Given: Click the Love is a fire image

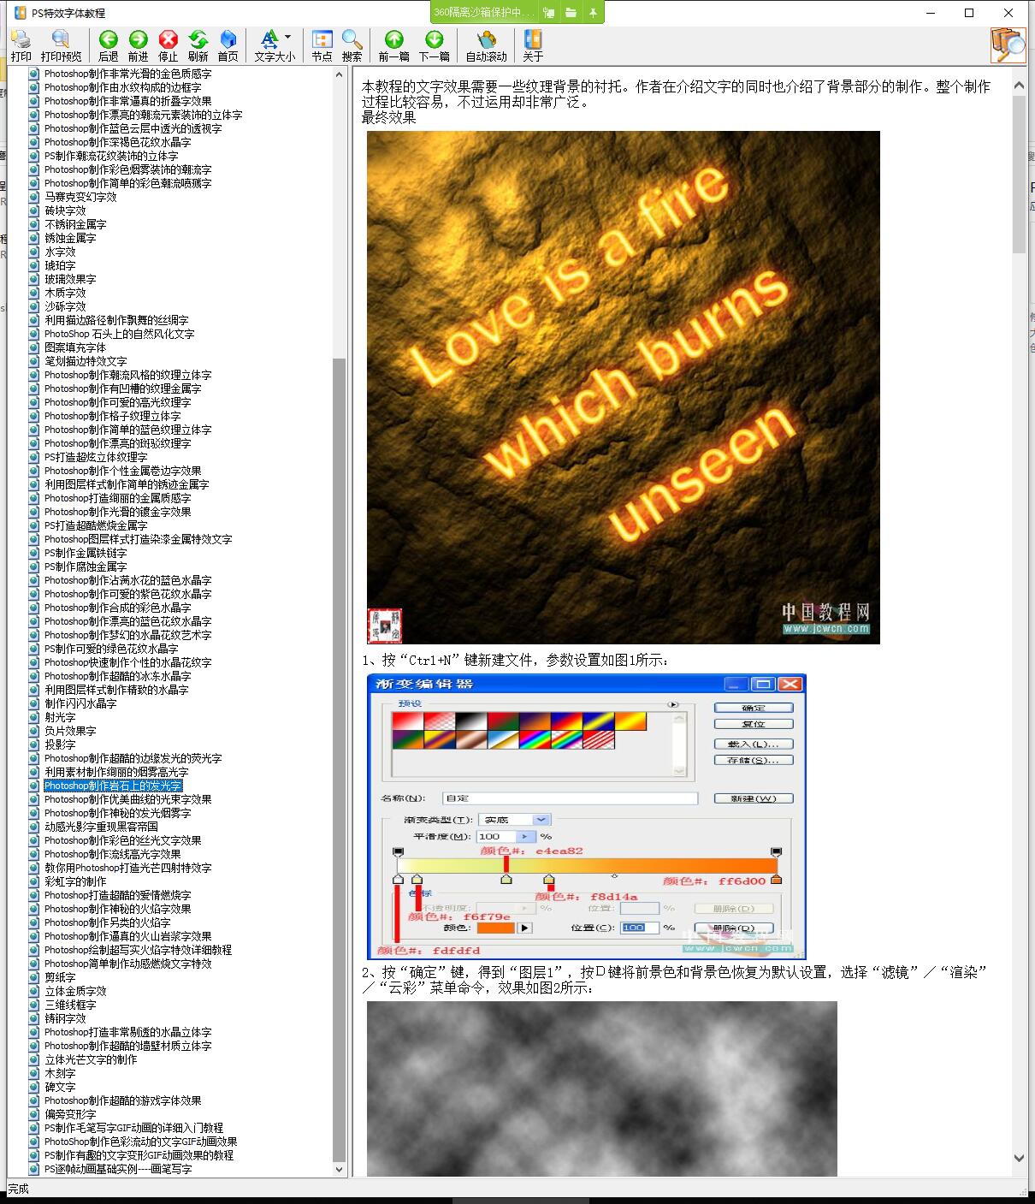Looking at the screenshot, I should point(624,388).
